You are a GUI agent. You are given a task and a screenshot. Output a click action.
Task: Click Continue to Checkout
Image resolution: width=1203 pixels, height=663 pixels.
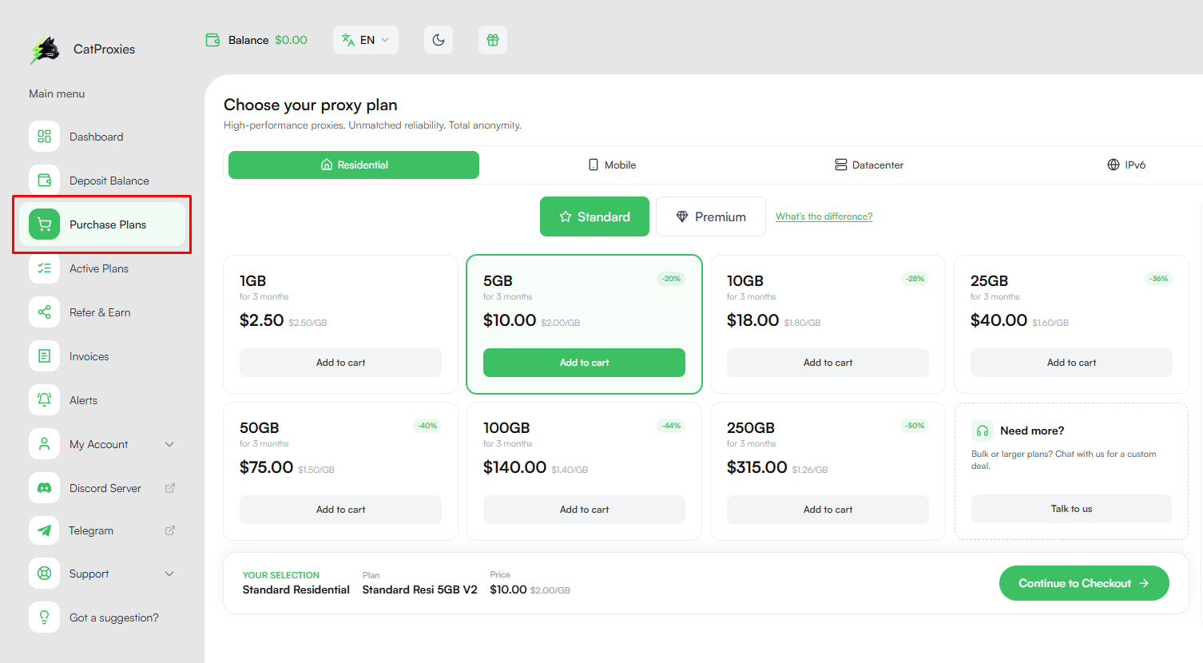[1084, 583]
